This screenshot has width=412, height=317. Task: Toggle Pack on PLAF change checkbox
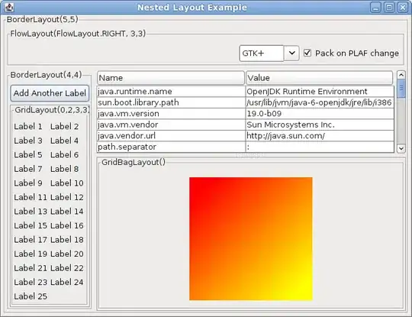tap(307, 53)
